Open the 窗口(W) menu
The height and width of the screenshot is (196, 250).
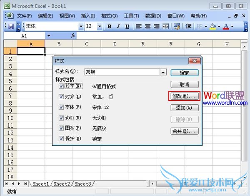point(176,16)
